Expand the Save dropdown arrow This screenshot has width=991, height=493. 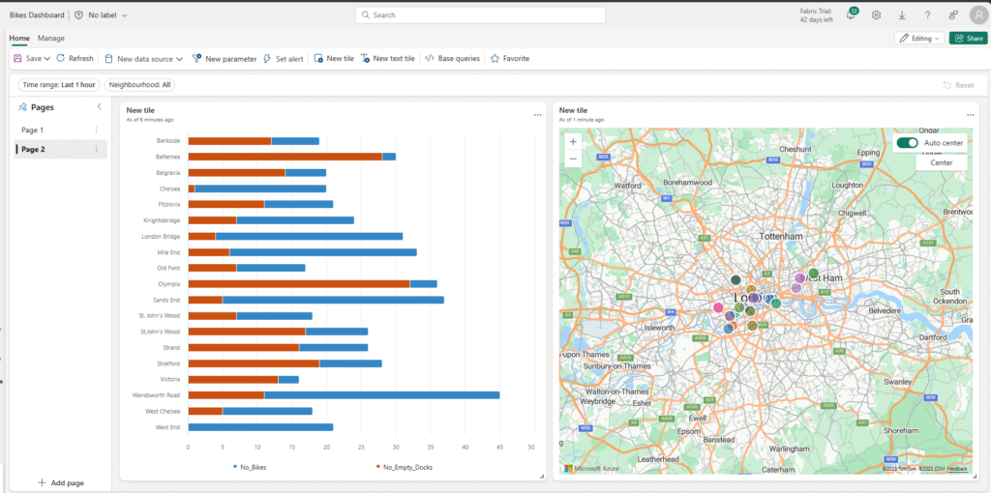coord(47,59)
